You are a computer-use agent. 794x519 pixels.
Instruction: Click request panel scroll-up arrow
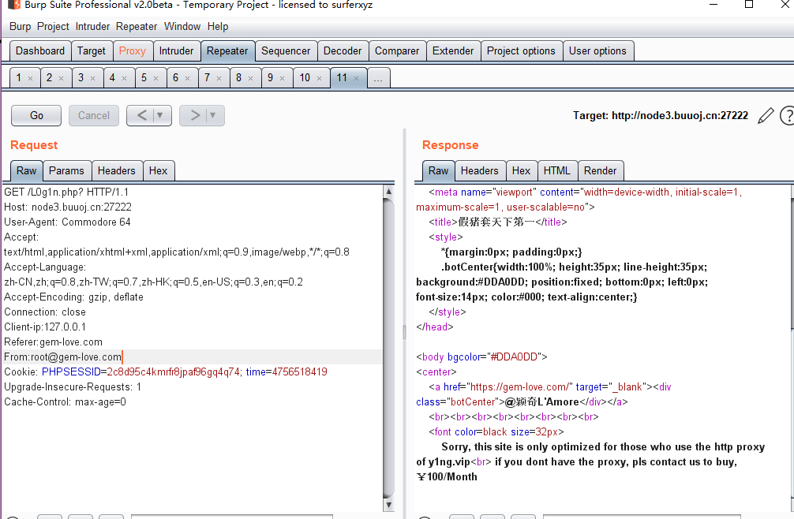click(388, 192)
